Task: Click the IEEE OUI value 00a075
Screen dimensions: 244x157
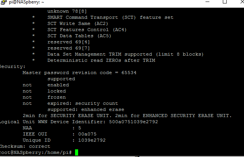Action: pyautogui.click(x=87, y=134)
